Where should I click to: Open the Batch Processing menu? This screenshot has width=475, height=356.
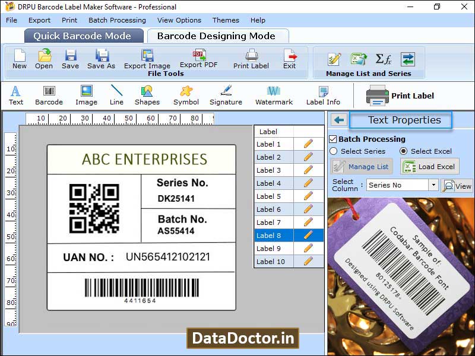pyautogui.click(x=117, y=20)
